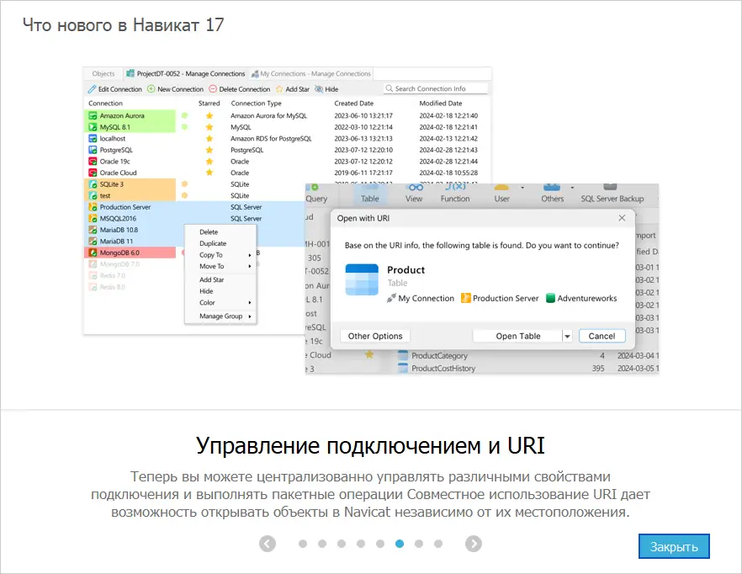Click Cancel button in preview image

[x=602, y=336]
